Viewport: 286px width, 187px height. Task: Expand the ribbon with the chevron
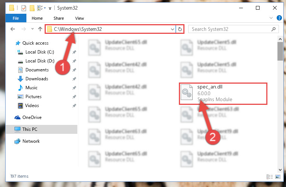click(271, 18)
